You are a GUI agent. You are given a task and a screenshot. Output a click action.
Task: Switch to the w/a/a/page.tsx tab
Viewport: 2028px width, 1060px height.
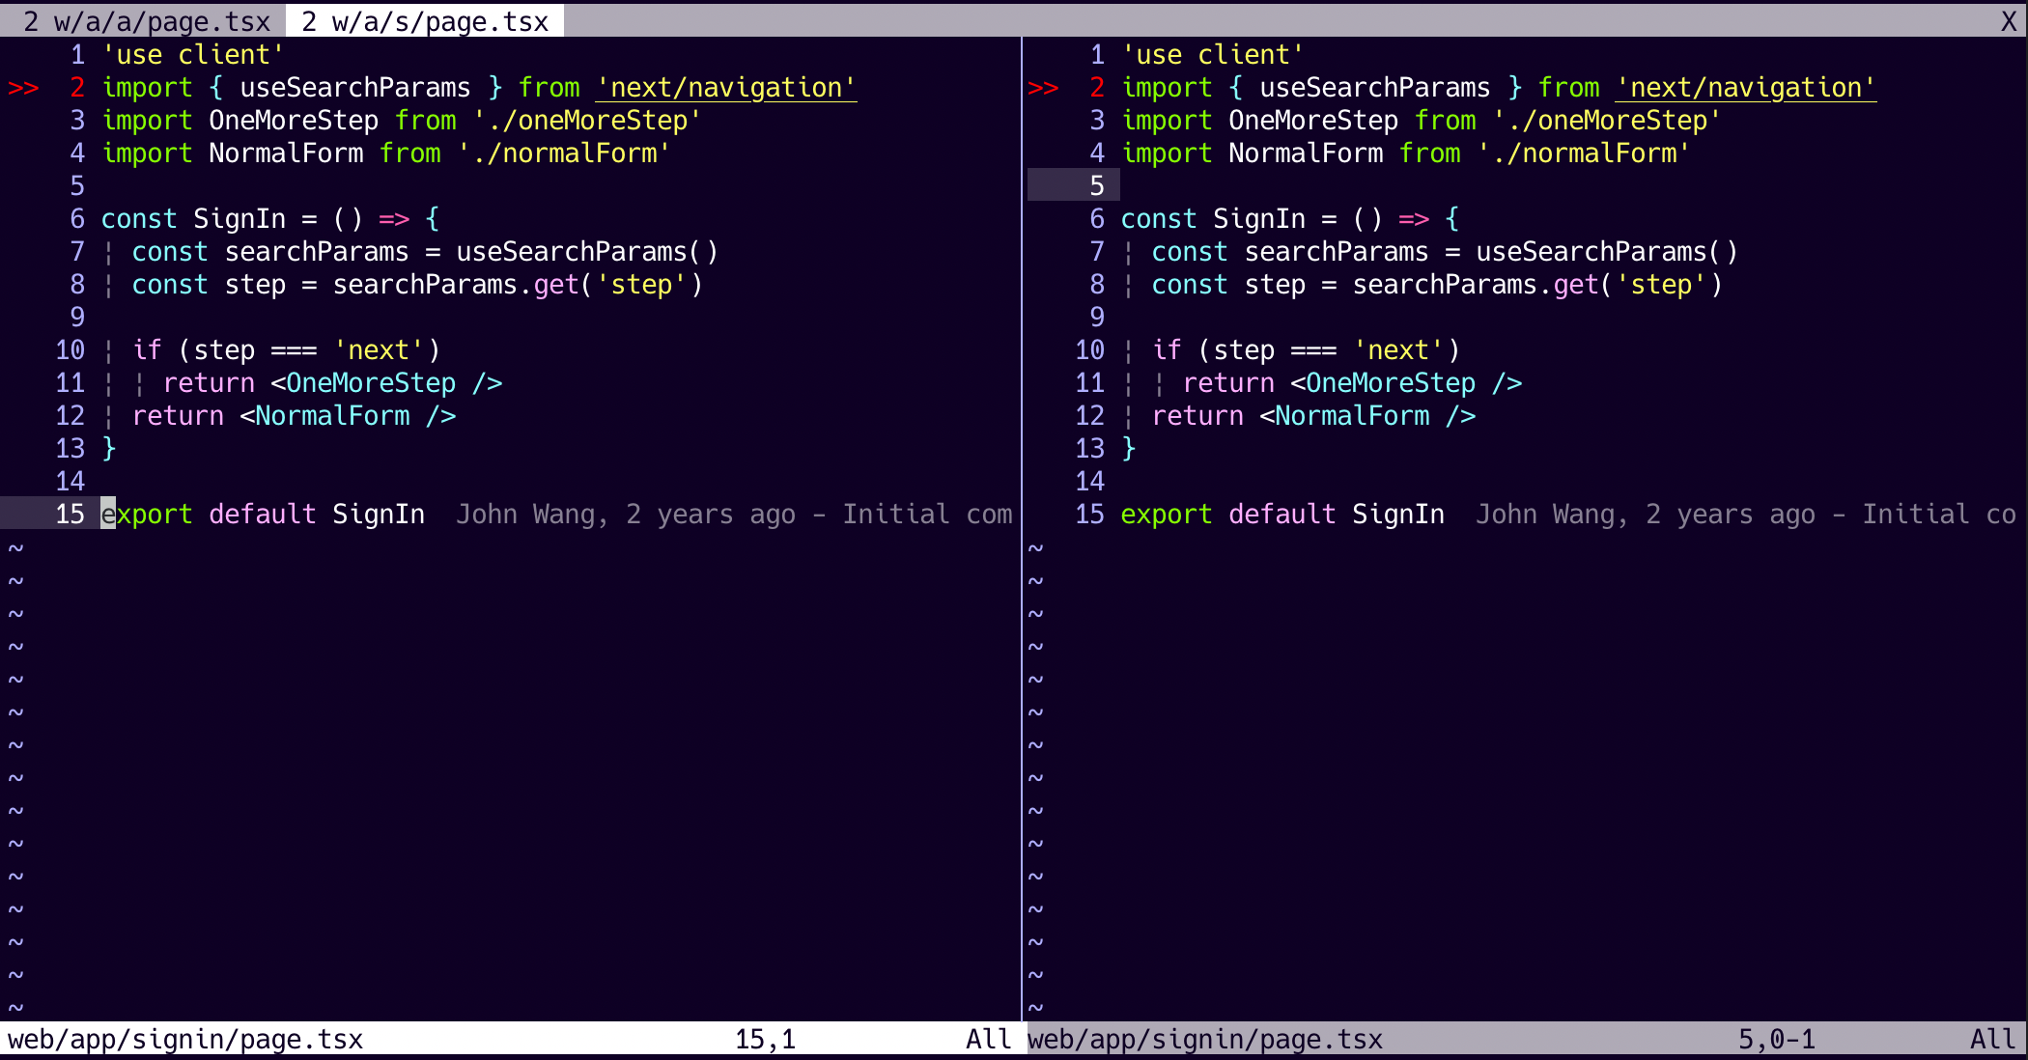(147, 21)
